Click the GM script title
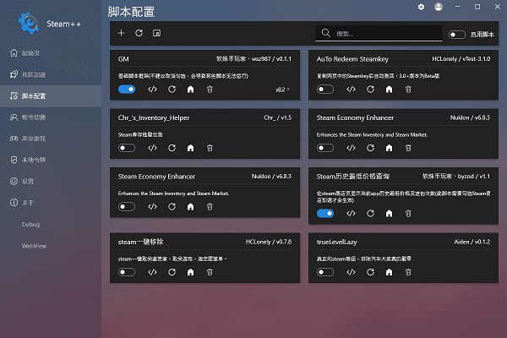Screen dimensions: 507x338 coord(123,59)
